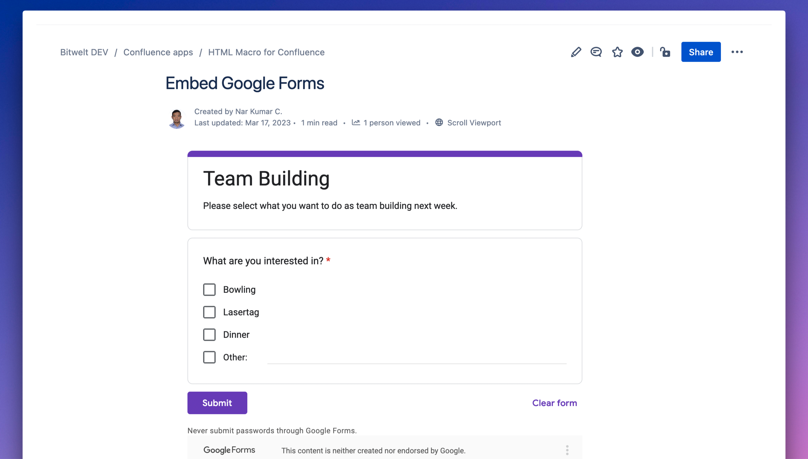This screenshot has width=808, height=459.
Task: Open the inline comments icon
Action: click(x=596, y=52)
